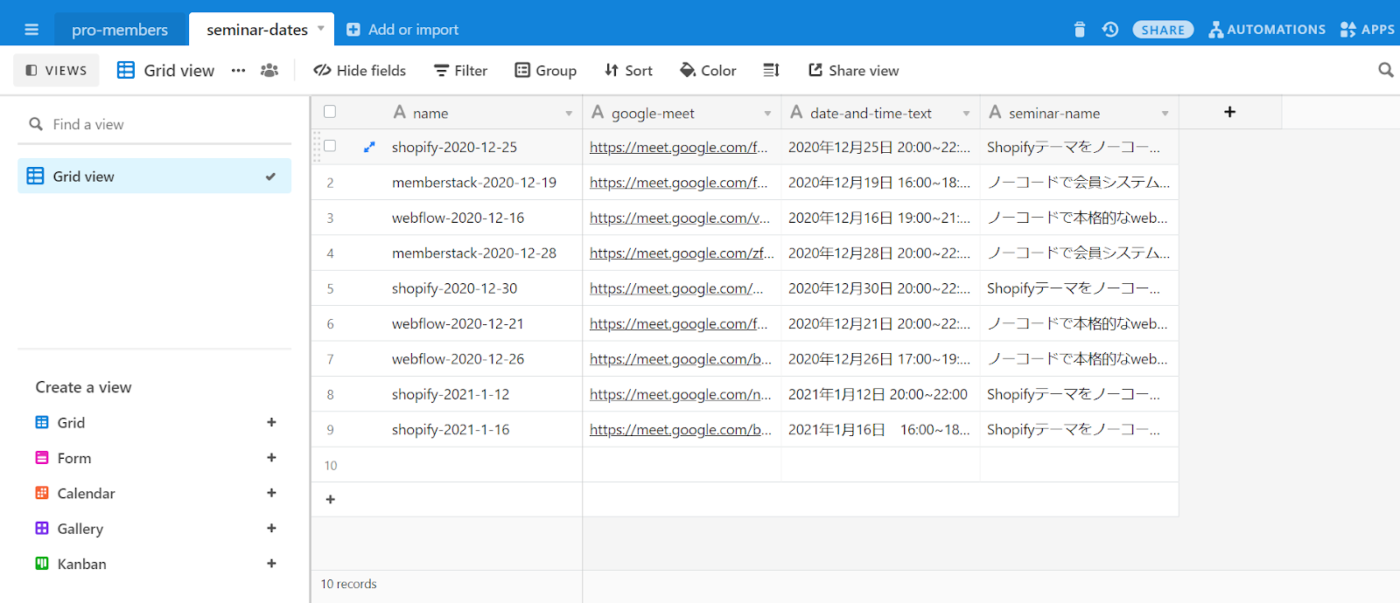Open the Group menu
The height and width of the screenshot is (603, 1400).
(x=545, y=70)
